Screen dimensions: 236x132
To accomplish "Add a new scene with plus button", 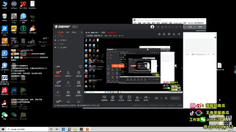I will [x=82, y=32].
